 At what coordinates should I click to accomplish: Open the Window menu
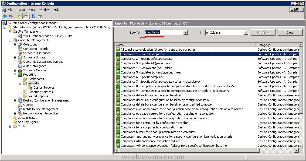[x=44, y=10]
